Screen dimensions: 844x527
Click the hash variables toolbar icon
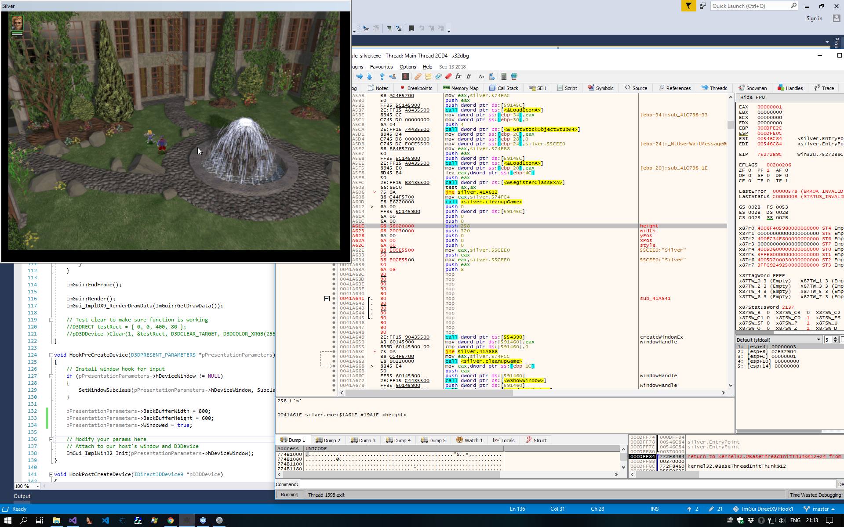coord(469,76)
